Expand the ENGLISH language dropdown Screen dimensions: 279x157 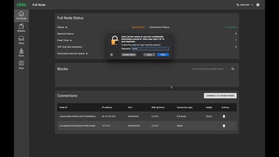click(x=245, y=5)
